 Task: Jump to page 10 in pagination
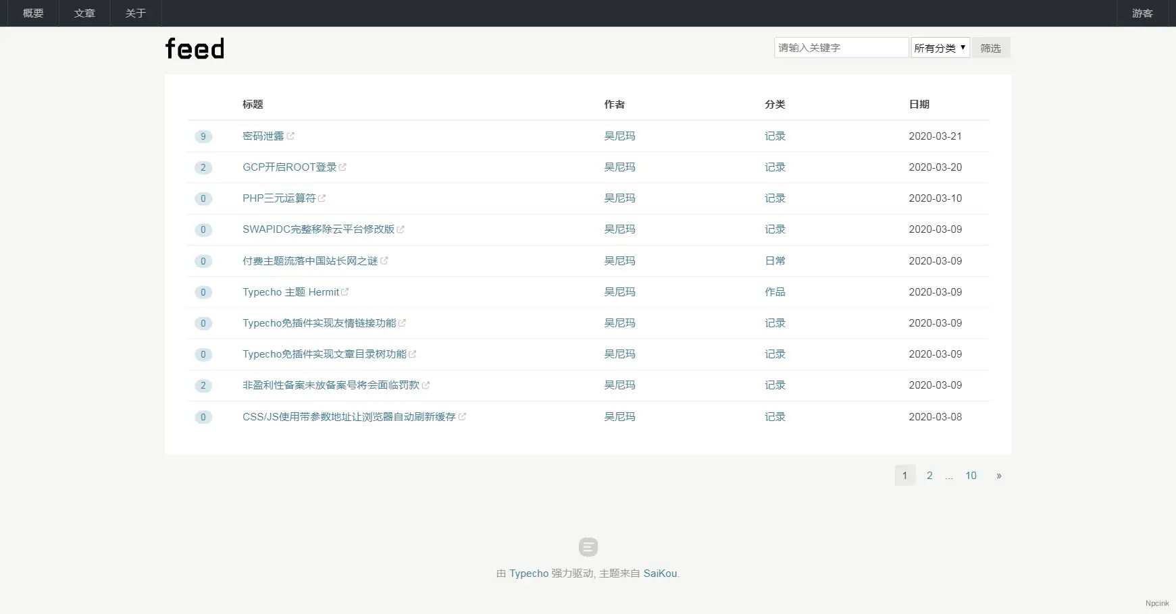(x=971, y=475)
